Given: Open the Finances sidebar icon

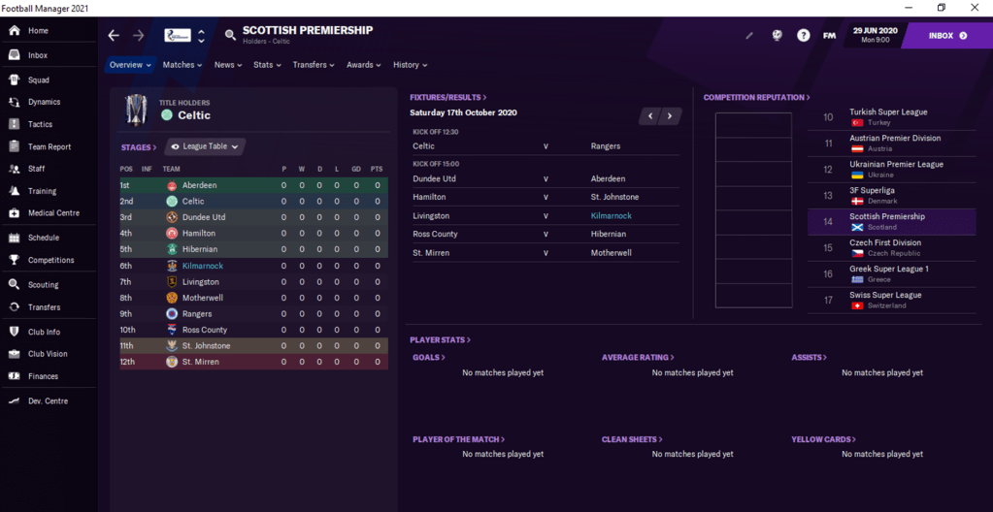Looking at the screenshot, I should [14, 376].
